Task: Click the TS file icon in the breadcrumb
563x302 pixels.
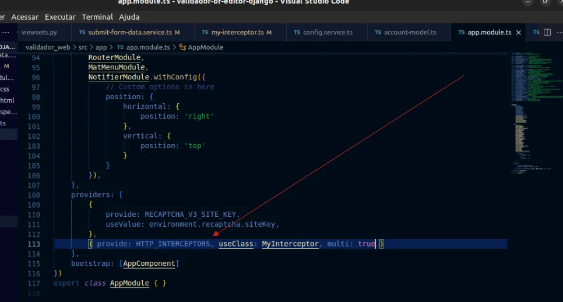Action: (x=120, y=47)
